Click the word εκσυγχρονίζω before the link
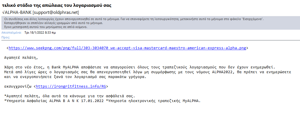300x130 pixels. 18,86
